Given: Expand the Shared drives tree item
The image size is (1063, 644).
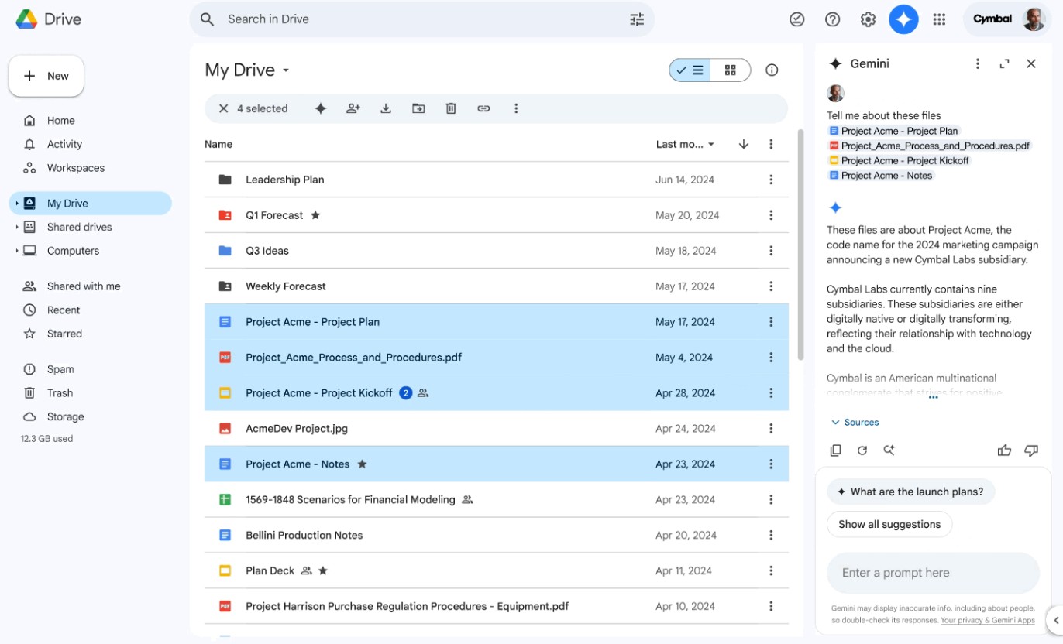Looking at the screenshot, I should point(16,227).
